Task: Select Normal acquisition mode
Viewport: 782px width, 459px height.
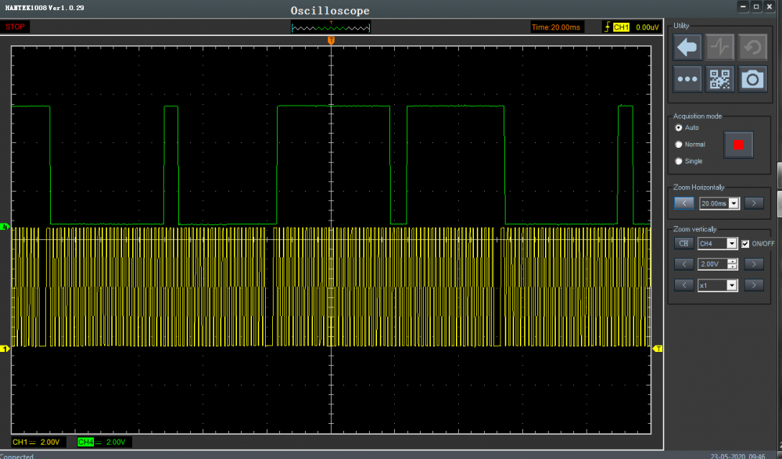Action: click(679, 145)
